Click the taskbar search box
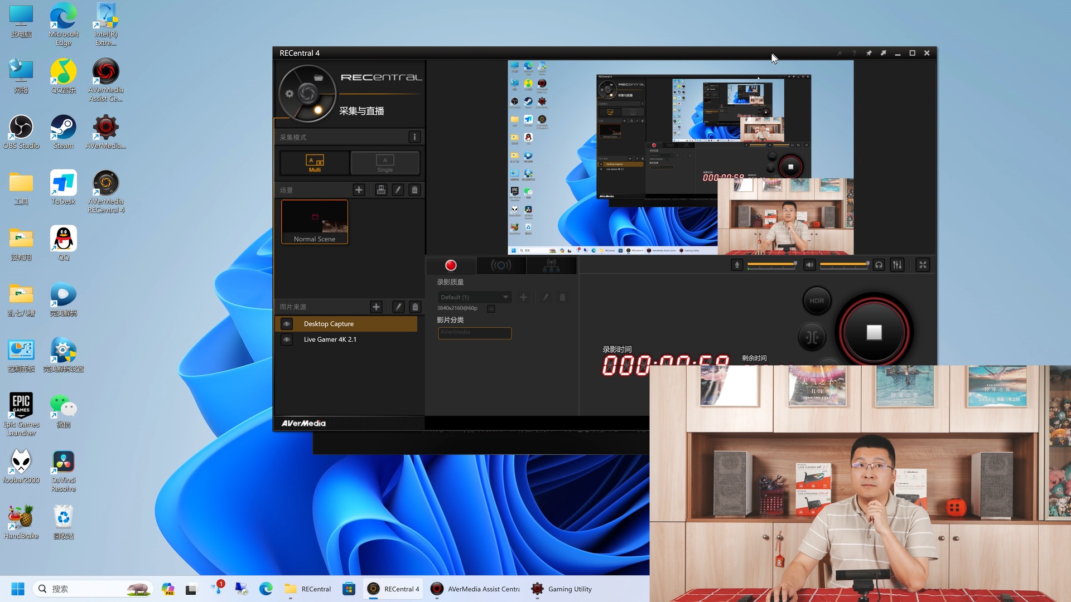 click(93, 589)
